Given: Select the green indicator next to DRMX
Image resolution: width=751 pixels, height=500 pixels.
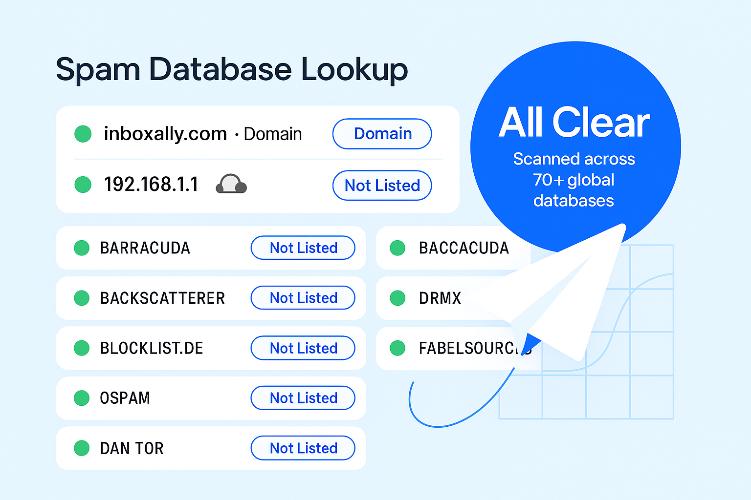Looking at the screenshot, I should [x=397, y=298].
